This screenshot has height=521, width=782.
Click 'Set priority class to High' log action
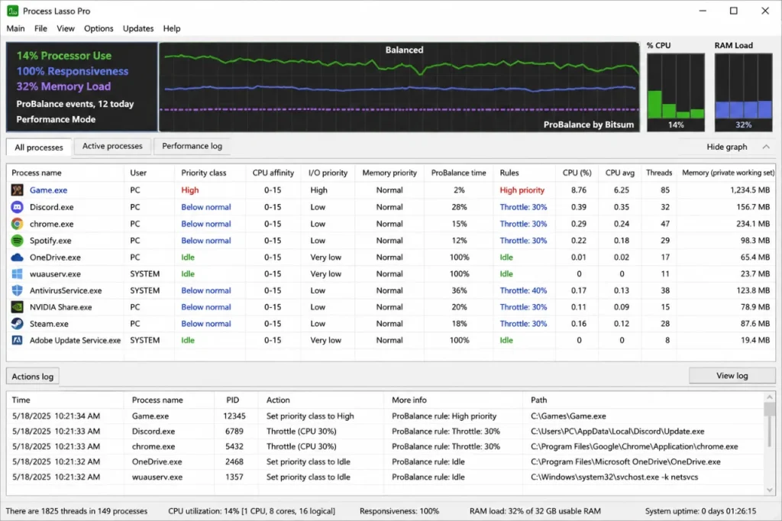310,416
